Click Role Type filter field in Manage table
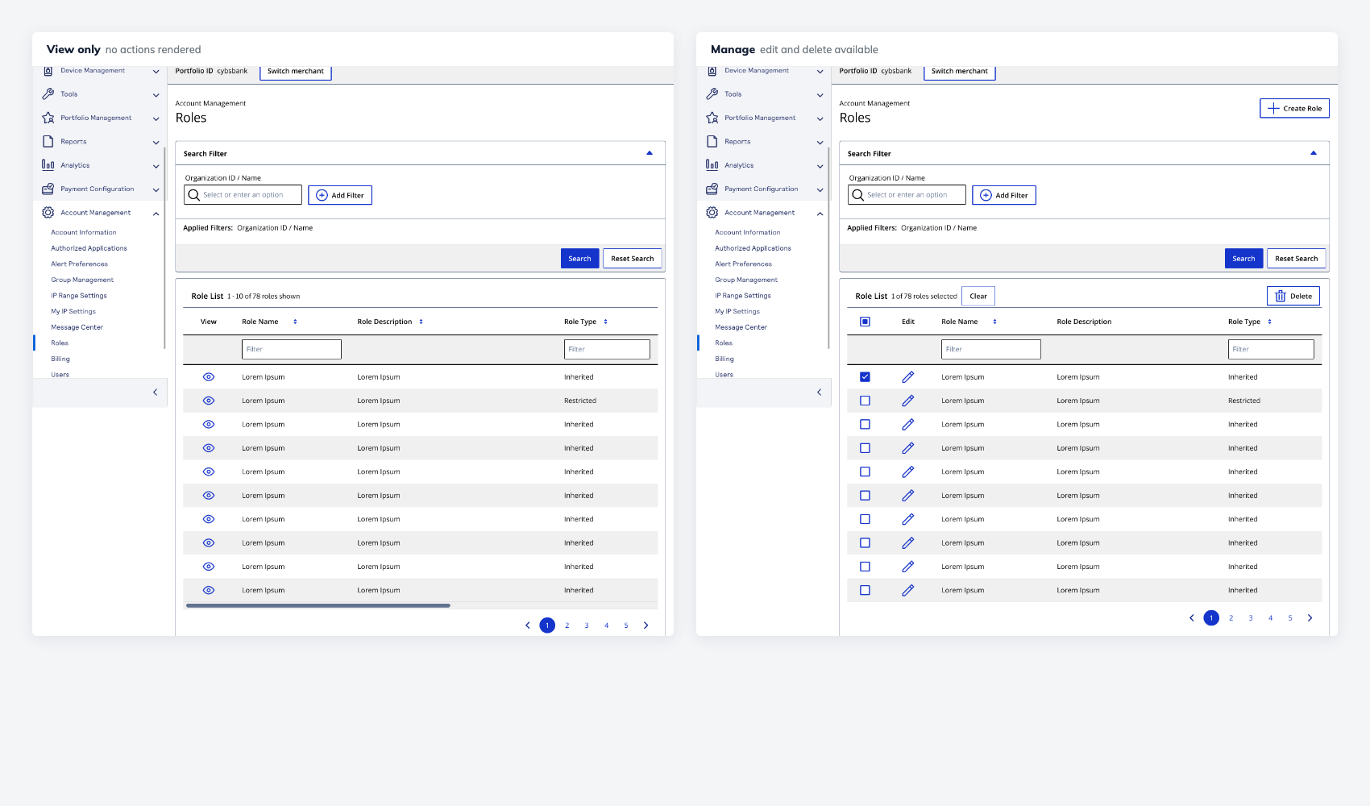This screenshot has width=1370, height=806. click(1271, 349)
